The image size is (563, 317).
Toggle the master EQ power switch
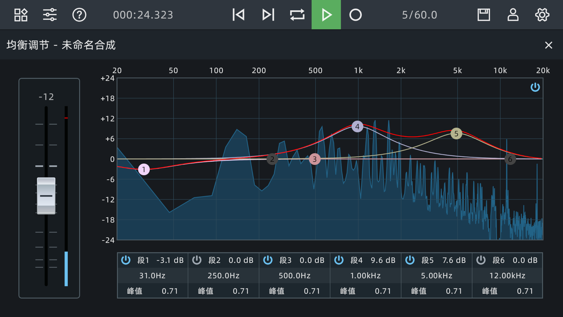pyautogui.click(x=535, y=87)
